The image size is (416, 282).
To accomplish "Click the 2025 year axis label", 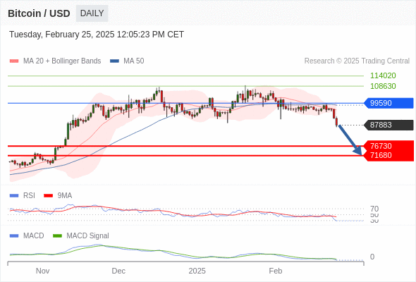I will 197,271.
